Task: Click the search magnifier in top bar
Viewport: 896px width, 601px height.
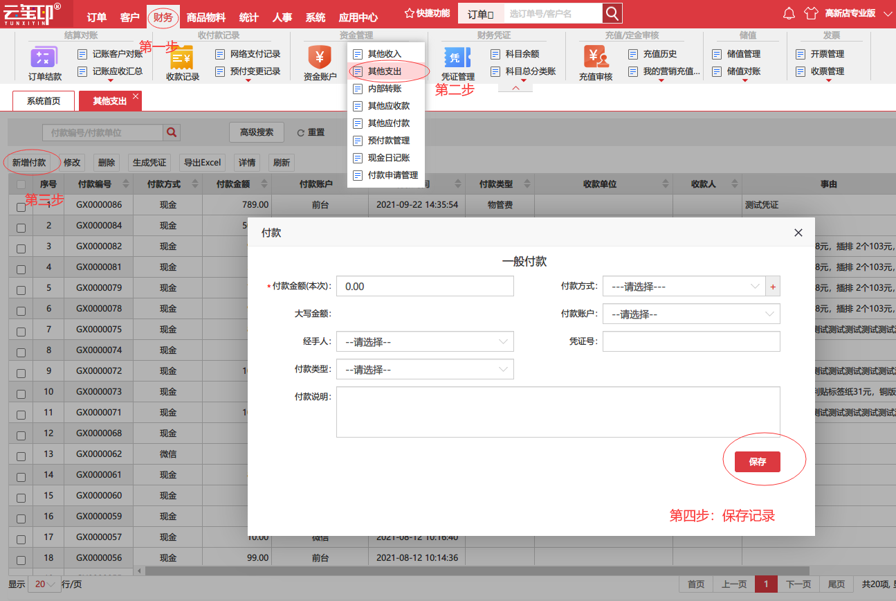Action: (612, 13)
